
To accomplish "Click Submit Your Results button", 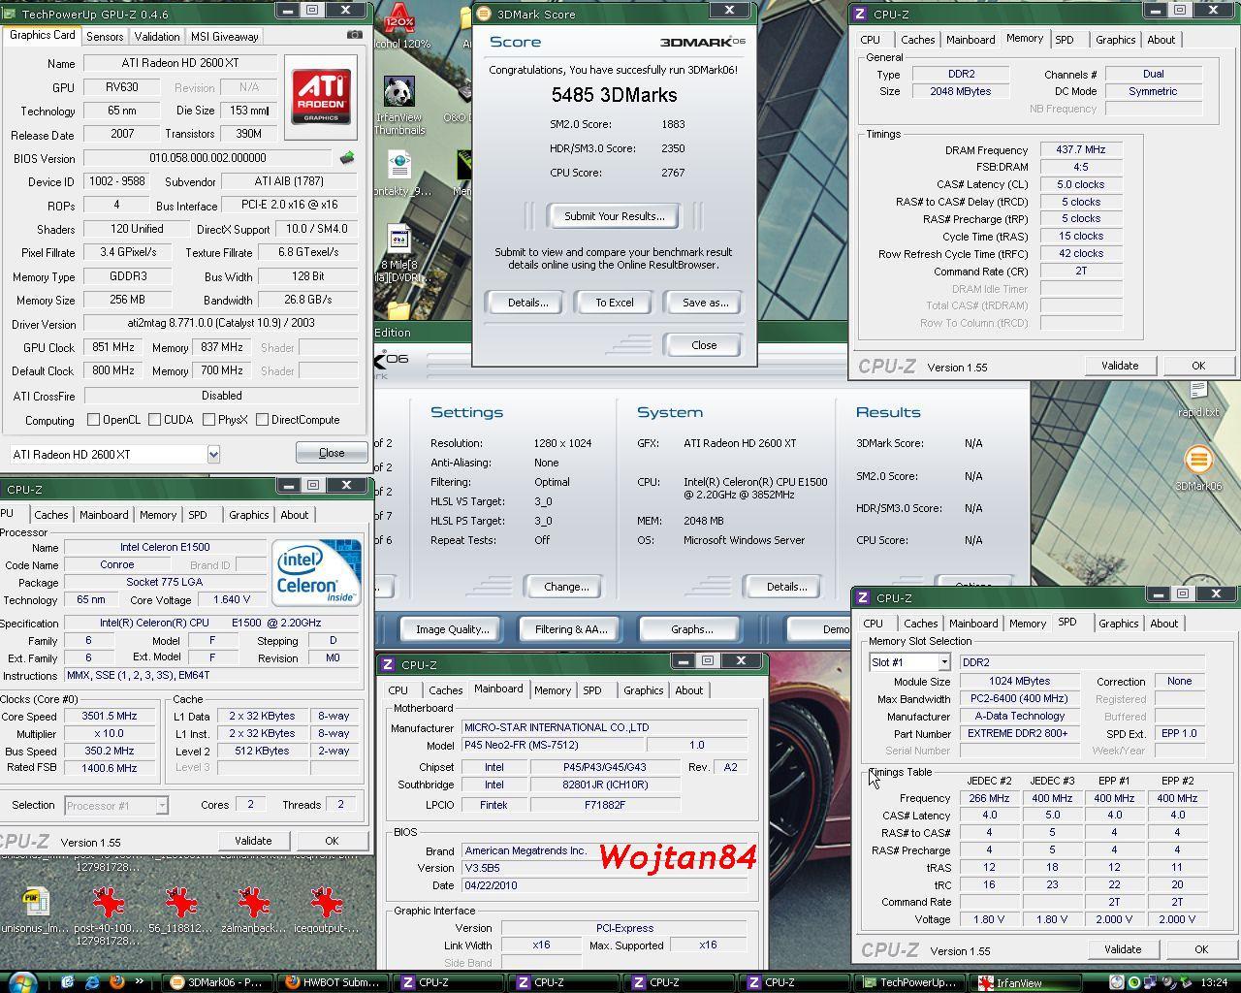I will point(615,216).
